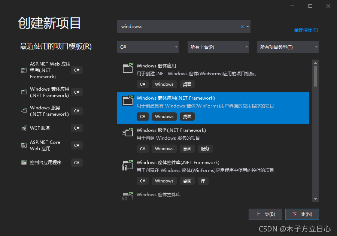Click the 桌面 tag in the selected result
Image resolution: width=337 pixels, height=236 pixels.
coord(187,117)
